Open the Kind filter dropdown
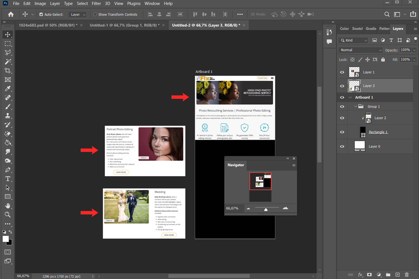This screenshot has width=419, height=279. (353, 40)
